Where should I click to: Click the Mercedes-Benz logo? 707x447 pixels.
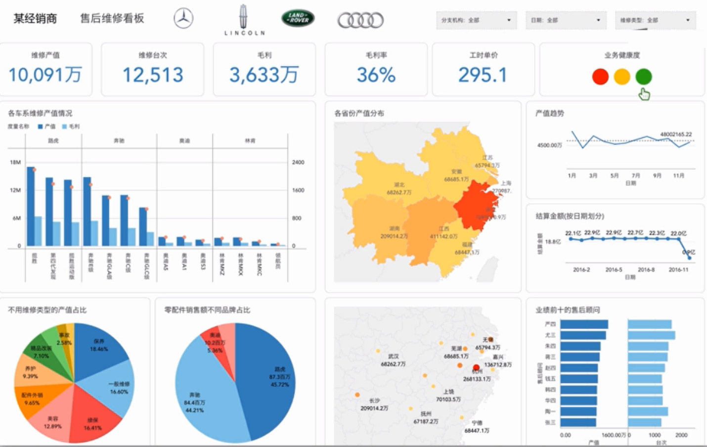(183, 18)
